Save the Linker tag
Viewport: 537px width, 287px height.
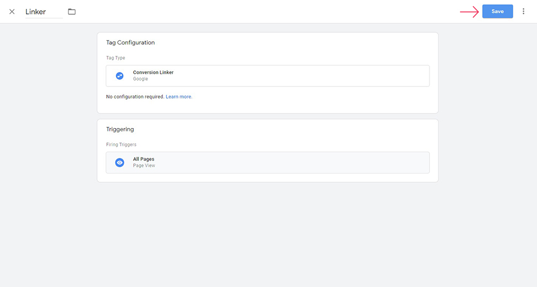[497, 11]
